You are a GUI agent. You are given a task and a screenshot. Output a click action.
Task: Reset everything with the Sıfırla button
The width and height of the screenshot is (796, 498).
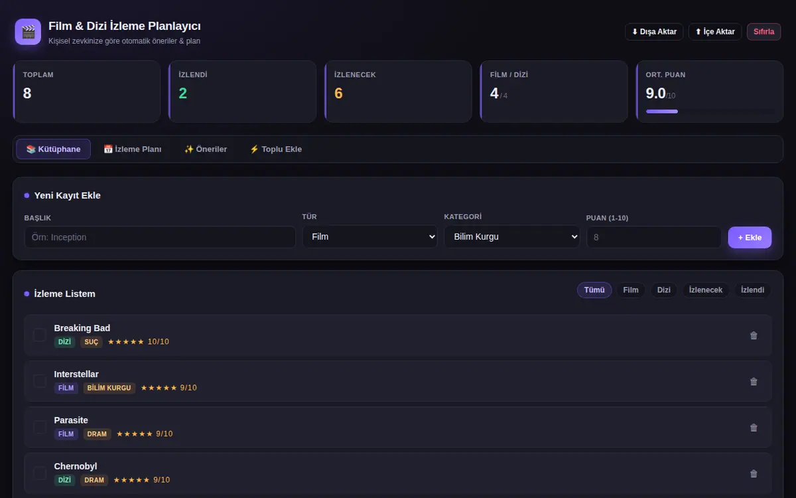(x=763, y=32)
